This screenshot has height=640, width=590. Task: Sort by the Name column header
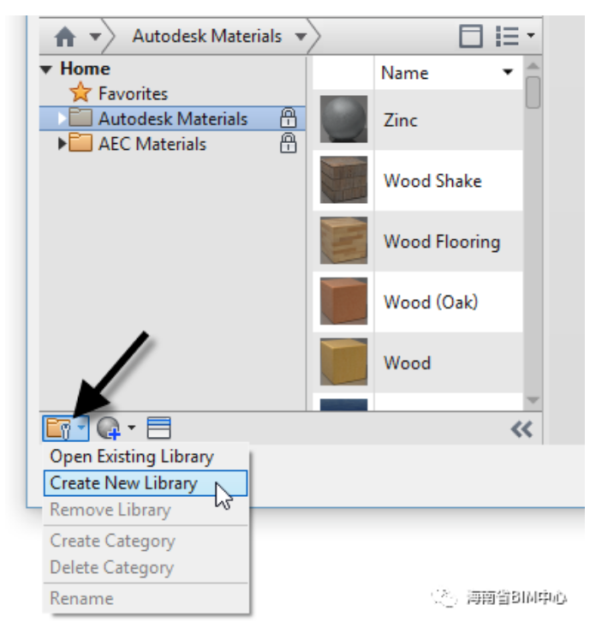click(404, 73)
